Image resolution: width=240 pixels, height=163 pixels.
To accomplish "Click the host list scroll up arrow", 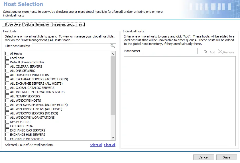I will (113, 54).
